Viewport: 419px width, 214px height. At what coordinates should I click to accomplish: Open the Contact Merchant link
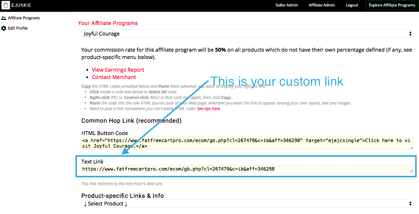point(114,77)
